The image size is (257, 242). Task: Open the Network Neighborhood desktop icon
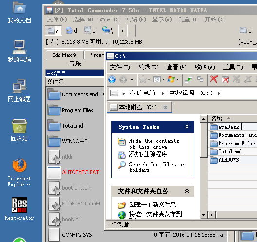tap(19, 91)
